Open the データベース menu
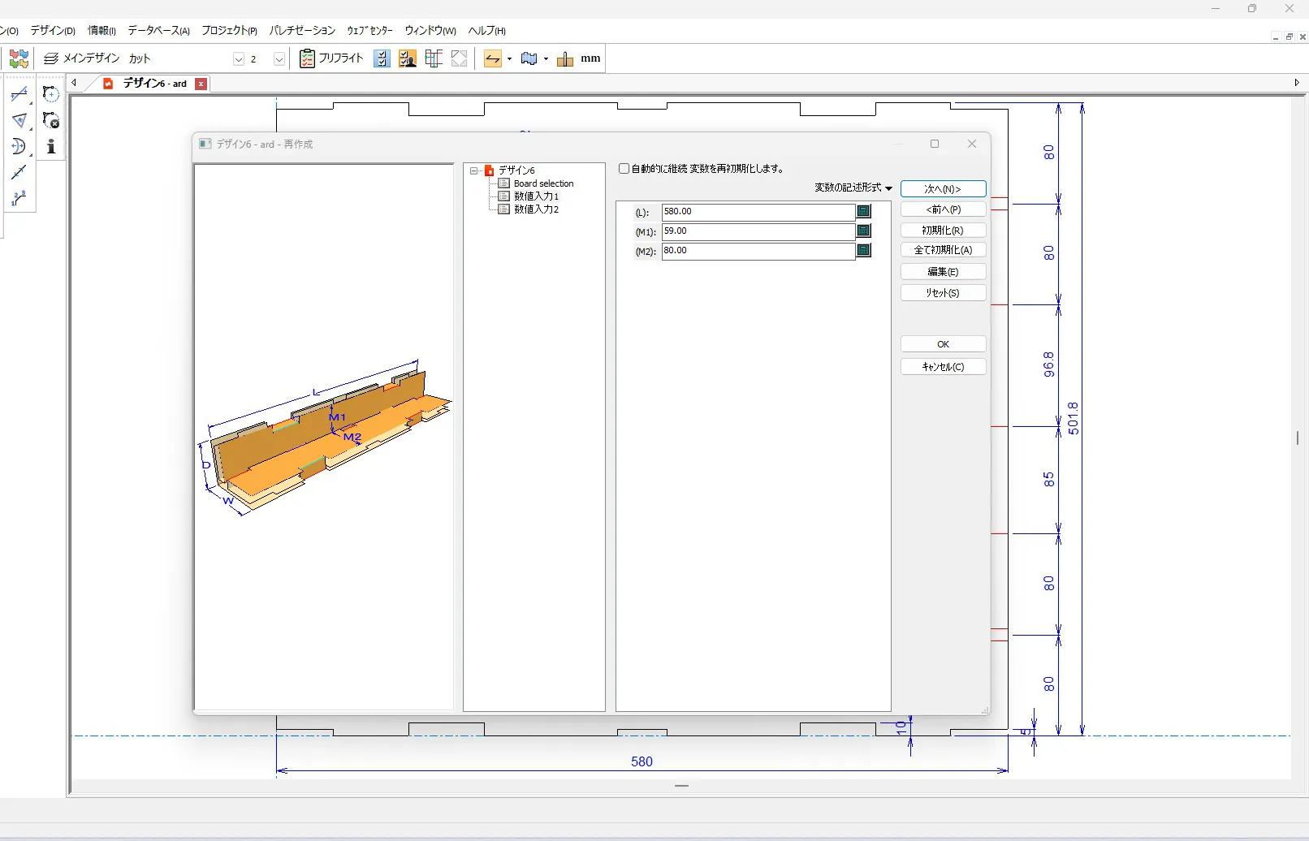Screen dimensions: 1309x841 (x=158, y=31)
